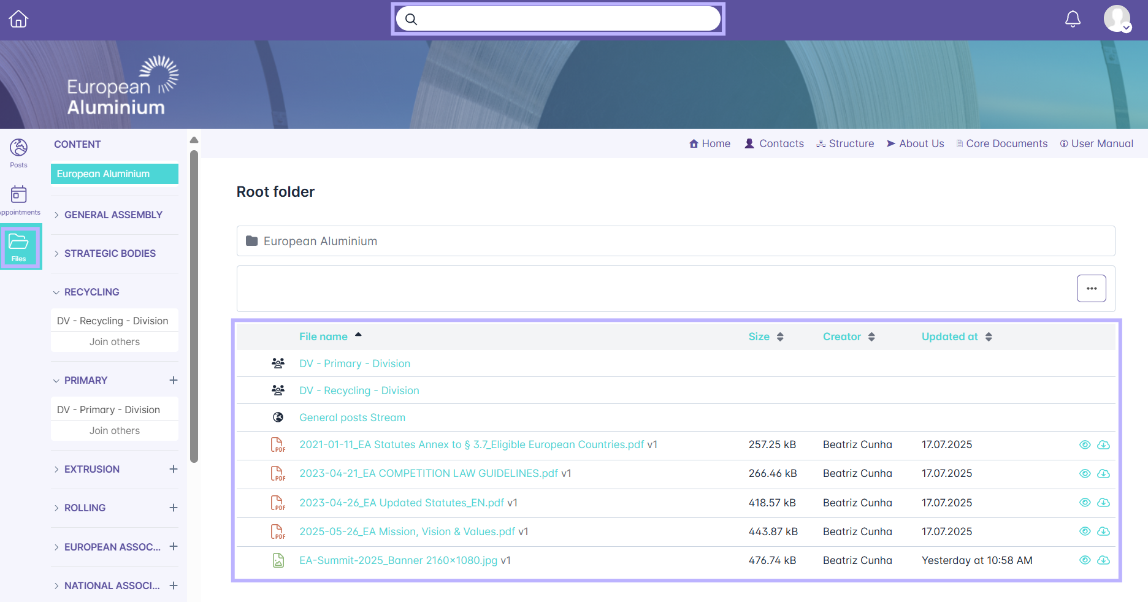Screen dimensions: 1148x602
Task: Click into the search input field
Action: pyautogui.click(x=564, y=19)
